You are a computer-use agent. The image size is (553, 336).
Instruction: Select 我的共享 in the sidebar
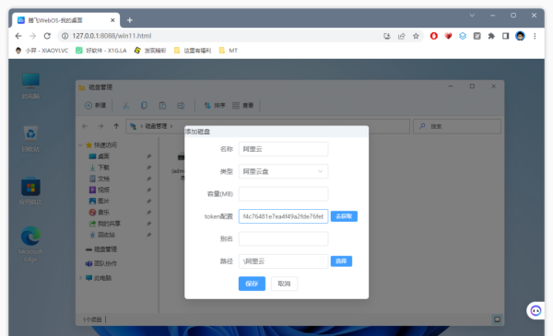tap(105, 224)
